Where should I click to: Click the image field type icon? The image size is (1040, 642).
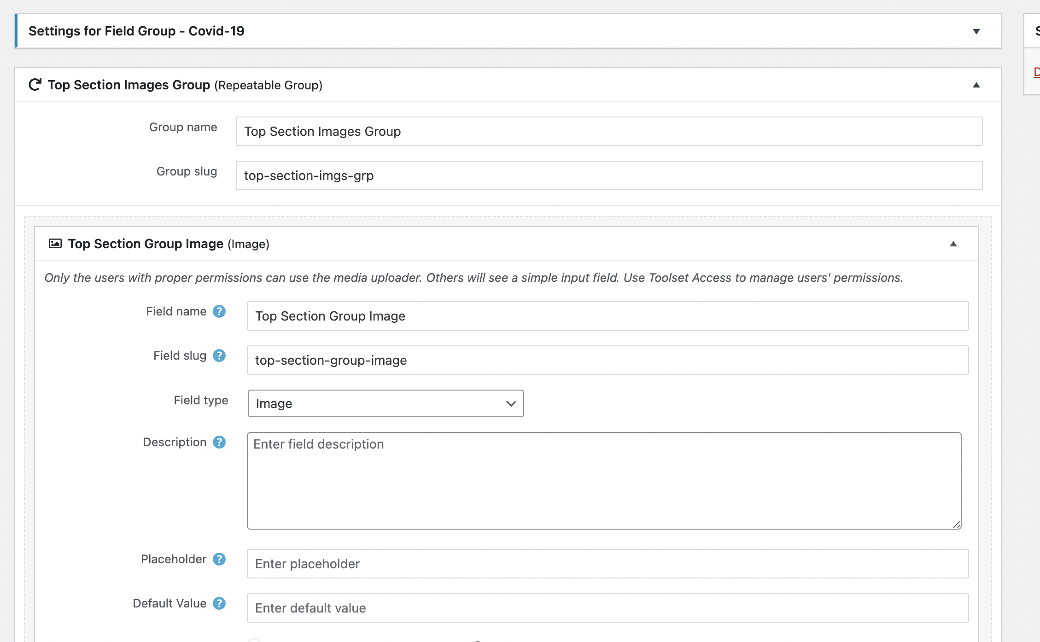click(55, 244)
